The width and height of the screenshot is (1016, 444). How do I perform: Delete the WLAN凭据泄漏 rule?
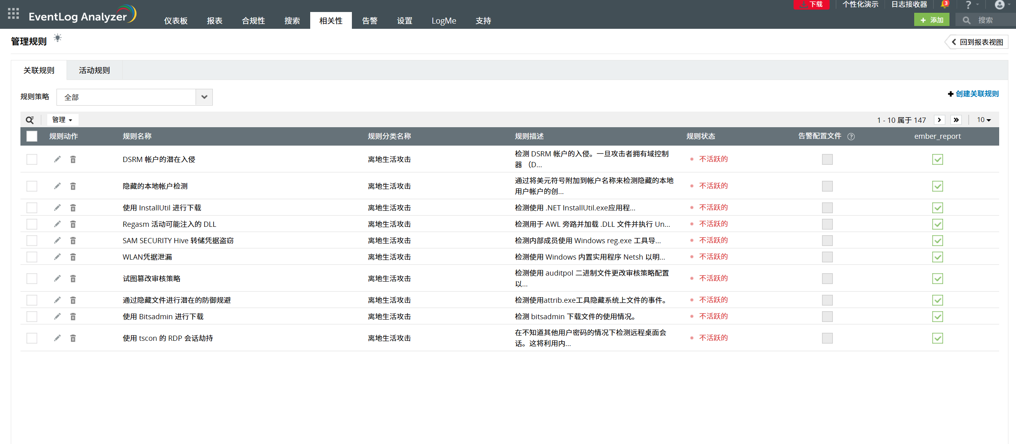pyautogui.click(x=73, y=257)
